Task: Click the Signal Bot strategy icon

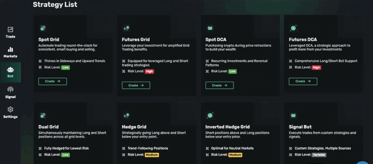Action: [x=293, y=115]
